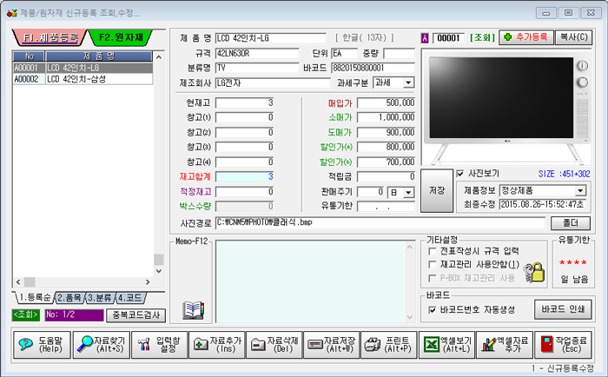This screenshot has height=377, width=608.
Task: Click the 제품명 column header
Action: pos(99,56)
